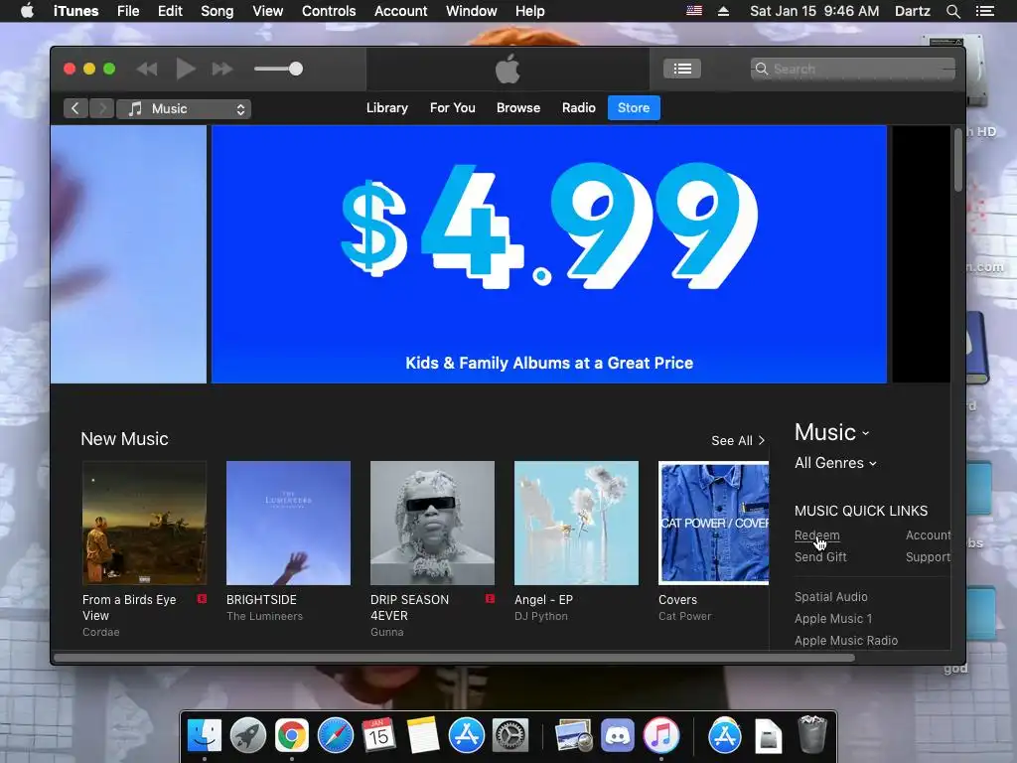
Task: Open the Apple Music 1 link
Action: click(x=833, y=619)
